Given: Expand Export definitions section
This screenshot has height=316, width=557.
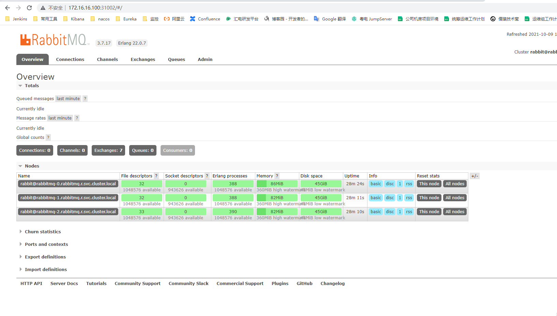Looking at the screenshot, I should tap(43, 257).
